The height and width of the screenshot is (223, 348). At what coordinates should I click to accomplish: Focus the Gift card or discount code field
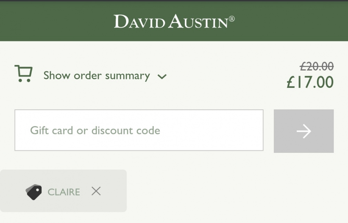coord(139,130)
